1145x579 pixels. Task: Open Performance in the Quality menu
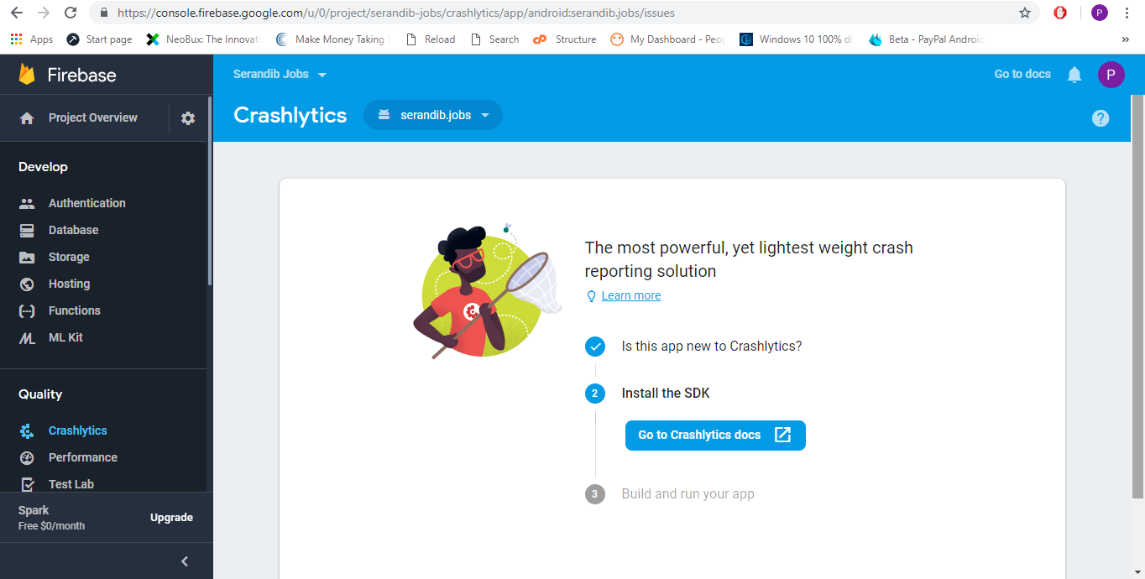coord(82,457)
